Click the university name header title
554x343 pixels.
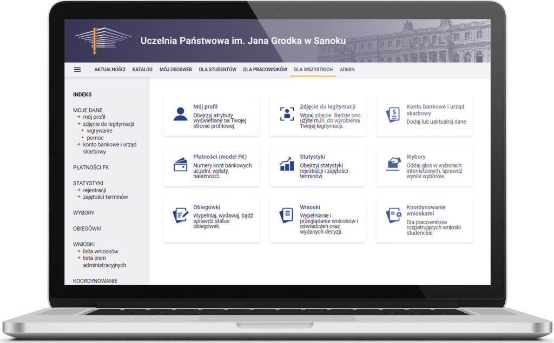tap(243, 41)
